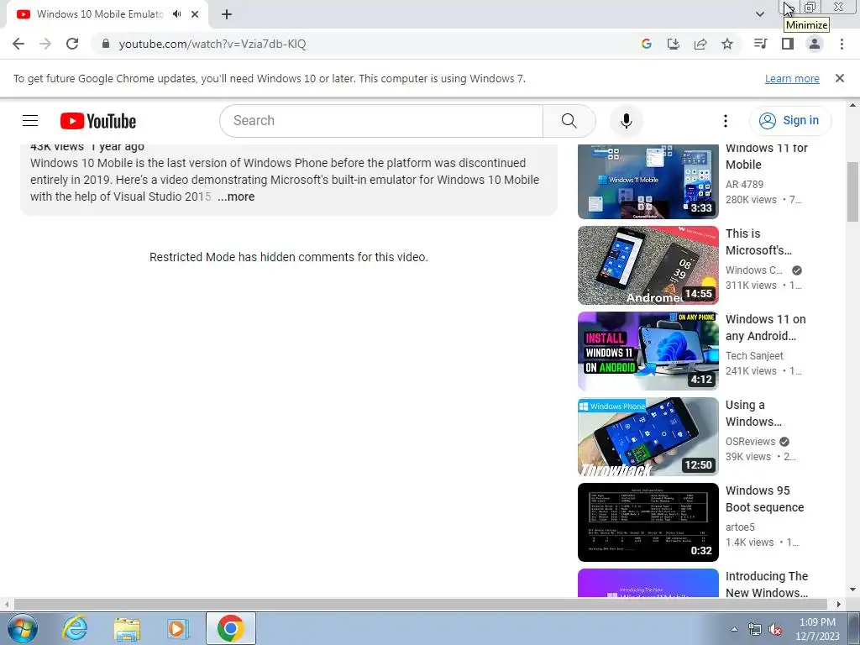This screenshot has width=860, height=645.
Task: Open the muted volume tray icon
Action: coord(775,630)
